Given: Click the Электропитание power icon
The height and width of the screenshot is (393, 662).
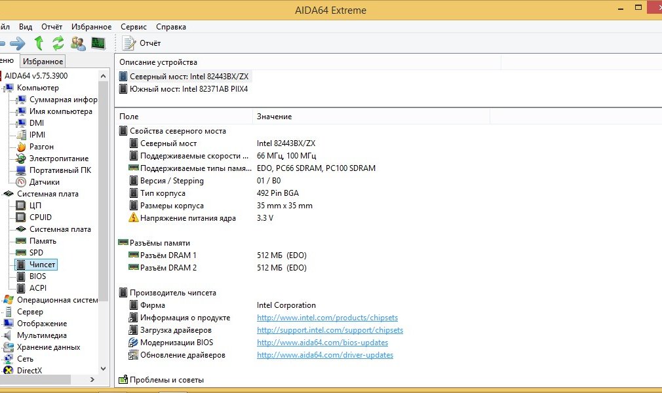Looking at the screenshot, I should click(x=21, y=159).
